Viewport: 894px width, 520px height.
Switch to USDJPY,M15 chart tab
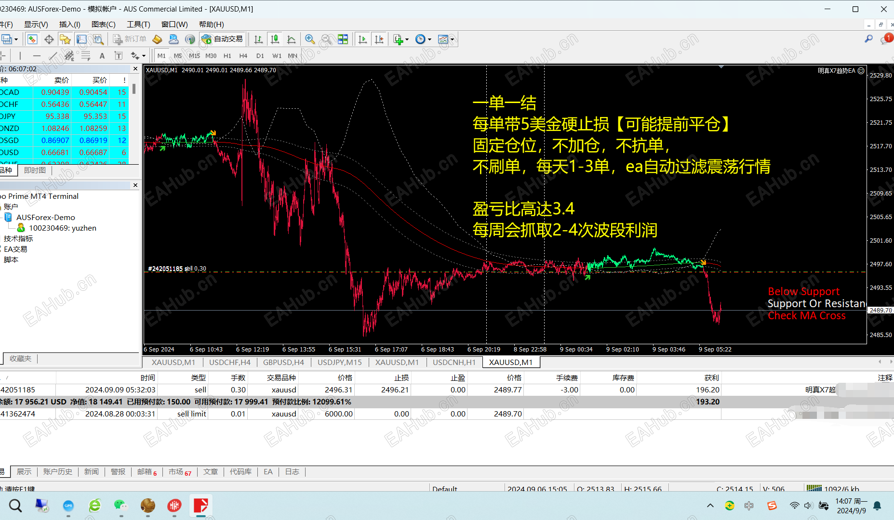339,362
